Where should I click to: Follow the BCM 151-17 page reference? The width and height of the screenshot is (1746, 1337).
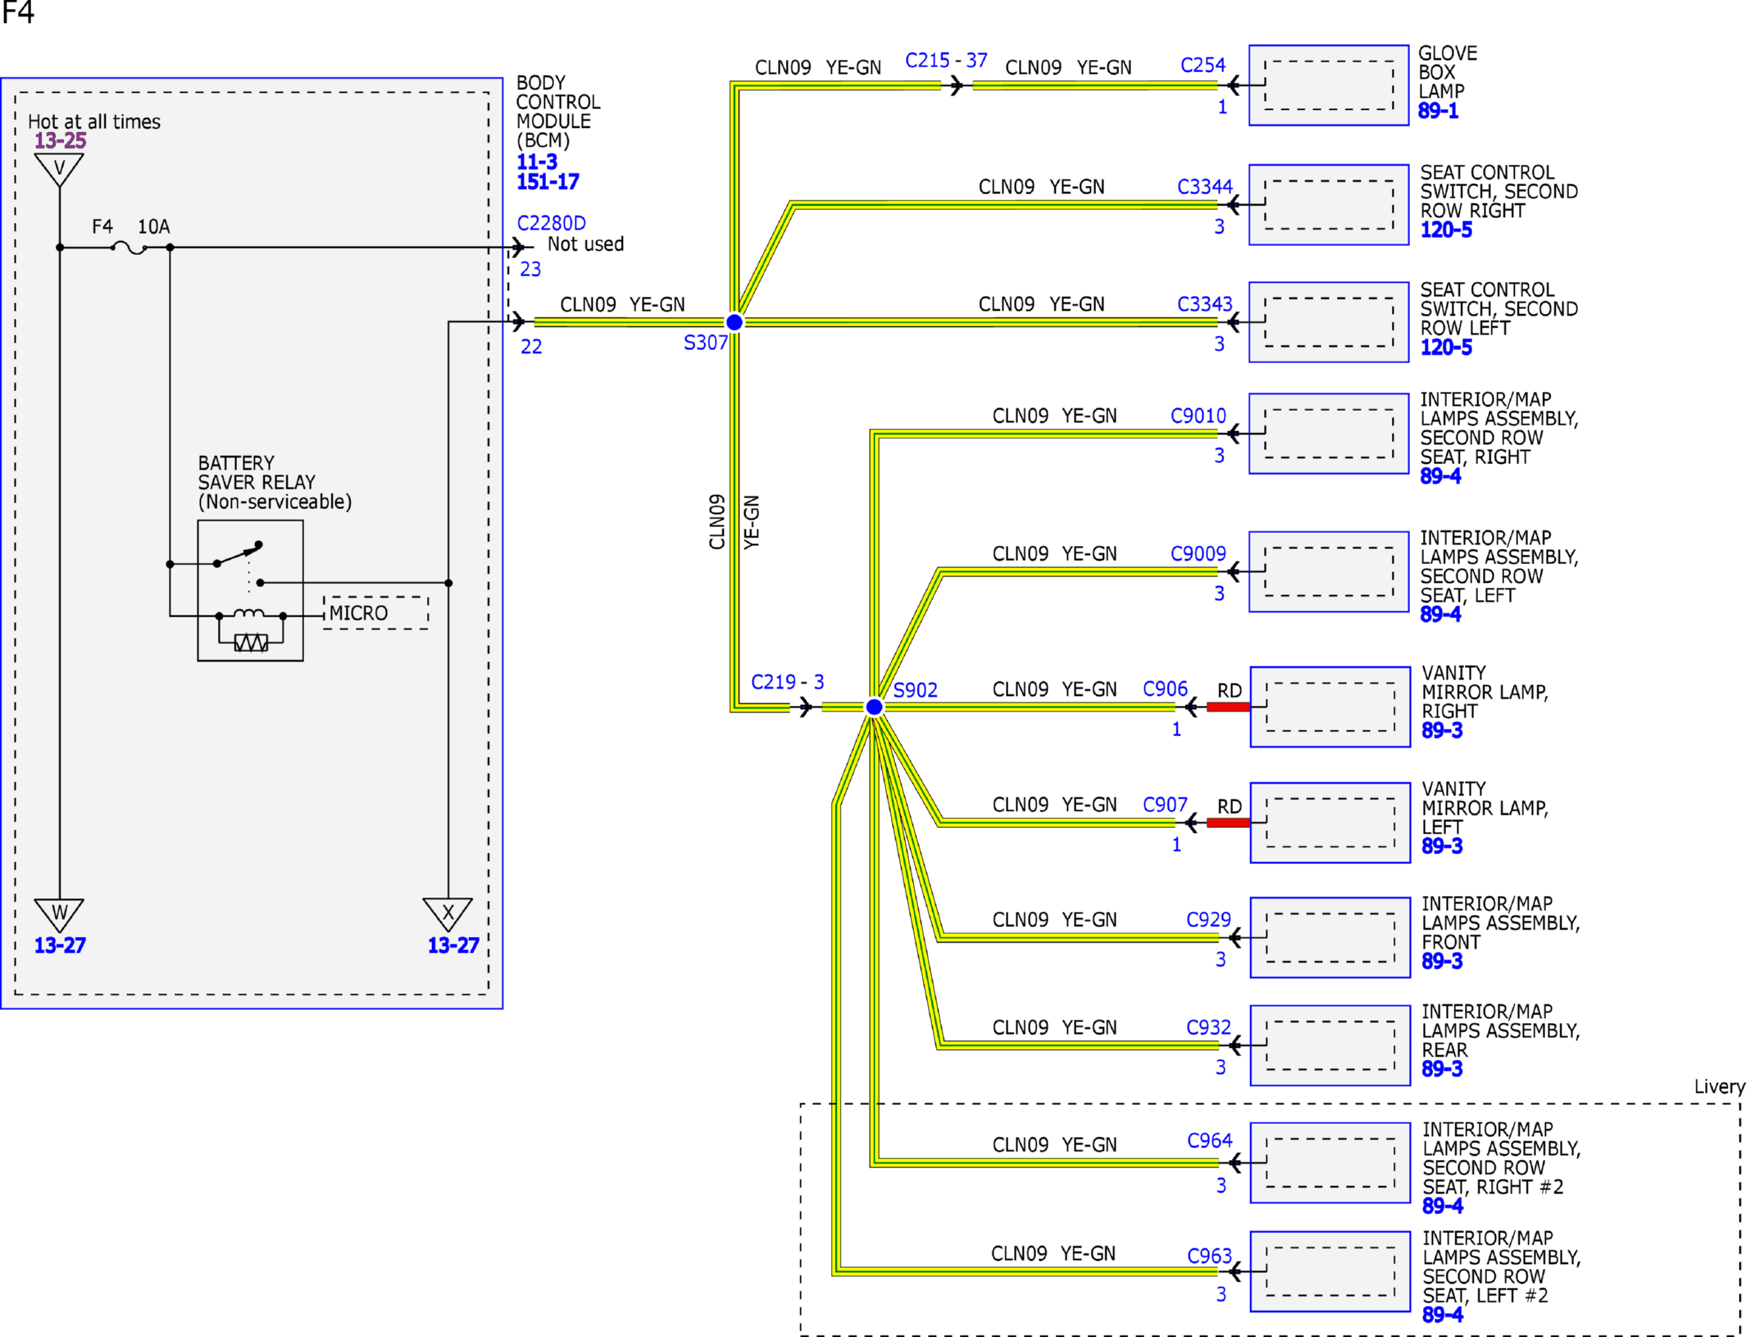(x=547, y=181)
